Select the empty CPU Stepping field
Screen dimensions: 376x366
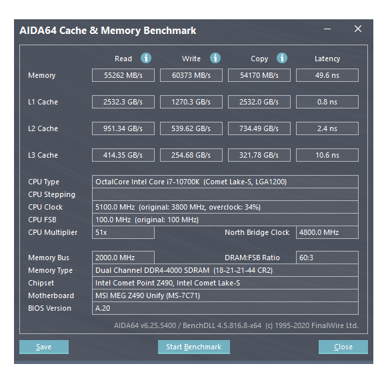tap(225, 194)
